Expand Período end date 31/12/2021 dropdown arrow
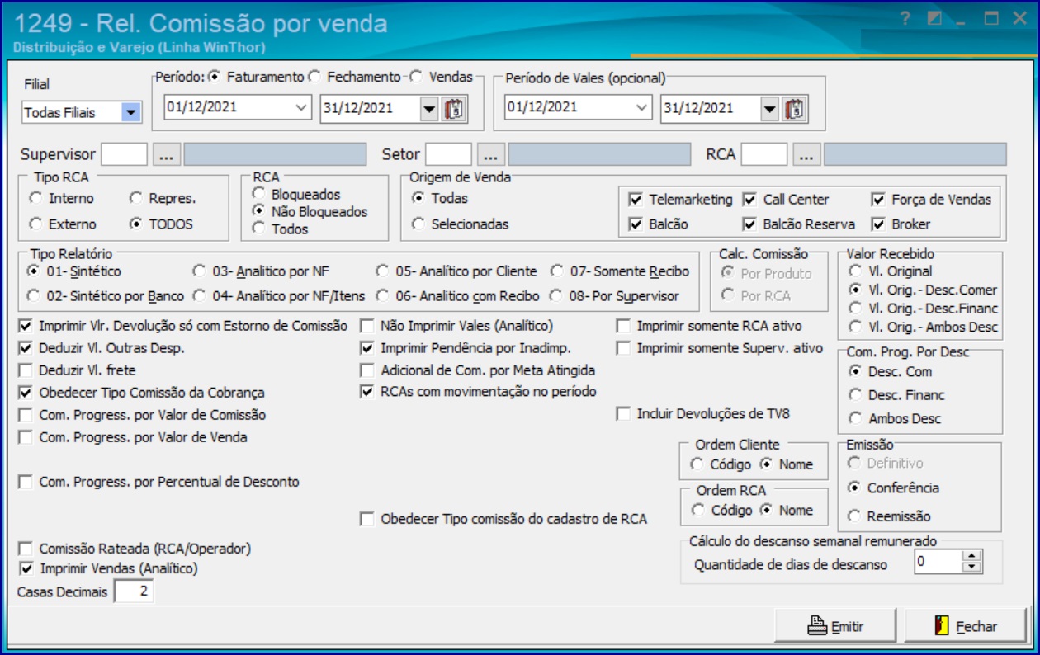1040x655 pixels. (x=429, y=108)
